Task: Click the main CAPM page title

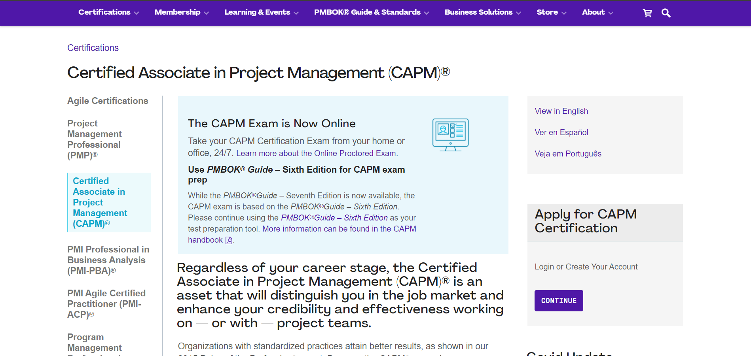Action: (259, 73)
